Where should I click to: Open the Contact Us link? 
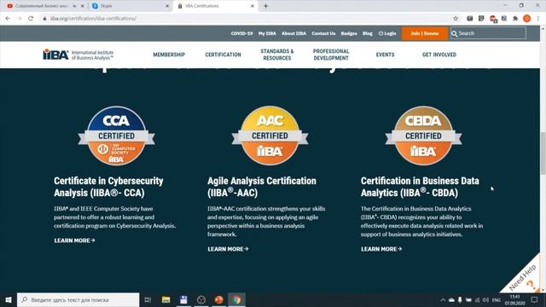pos(323,33)
